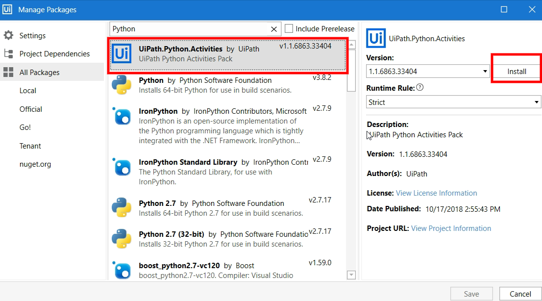Screen dimensions: 542x301
Task: Open the View Project Information link
Action: pos(450,228)
